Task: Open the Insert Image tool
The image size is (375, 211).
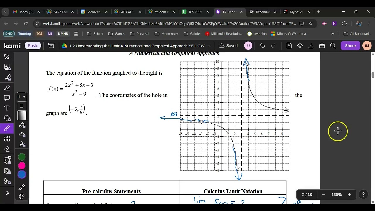Action: pos(7,171)
